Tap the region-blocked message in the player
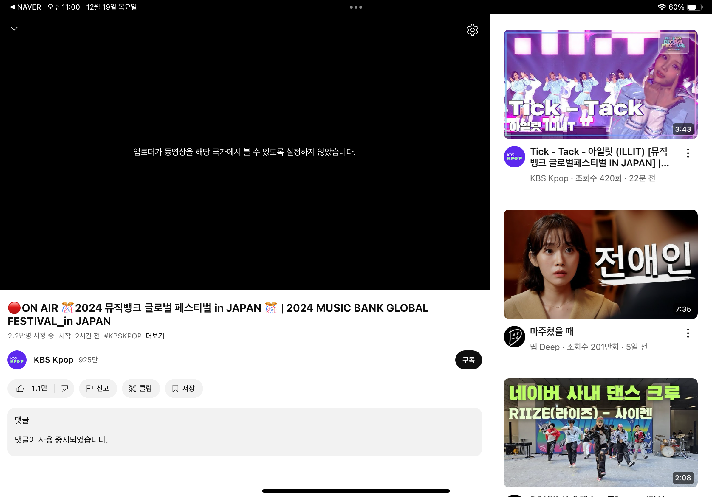 point(244,152)
